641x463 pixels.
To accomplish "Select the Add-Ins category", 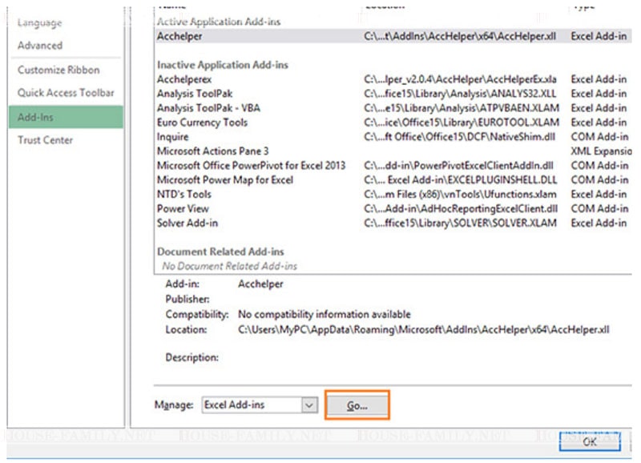I will (x=66, y=117).
